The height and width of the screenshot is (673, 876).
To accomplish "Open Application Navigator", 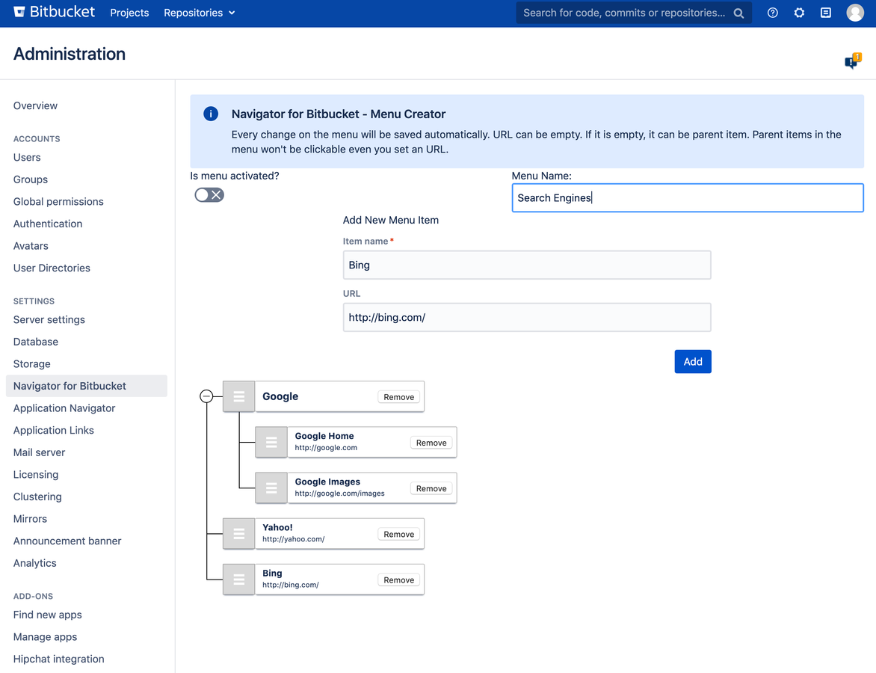I will click(64, 408).
